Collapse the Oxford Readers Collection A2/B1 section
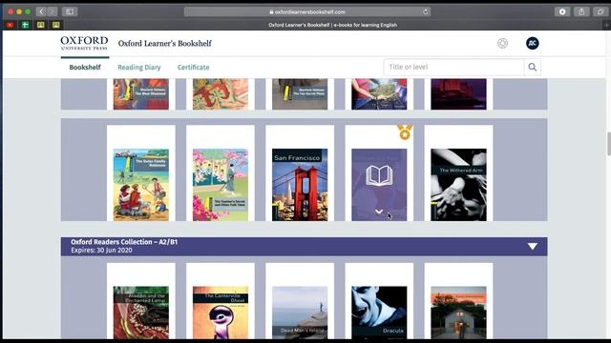Image resolution: width=611 pixels, height=343 pixels. point(533,246)
